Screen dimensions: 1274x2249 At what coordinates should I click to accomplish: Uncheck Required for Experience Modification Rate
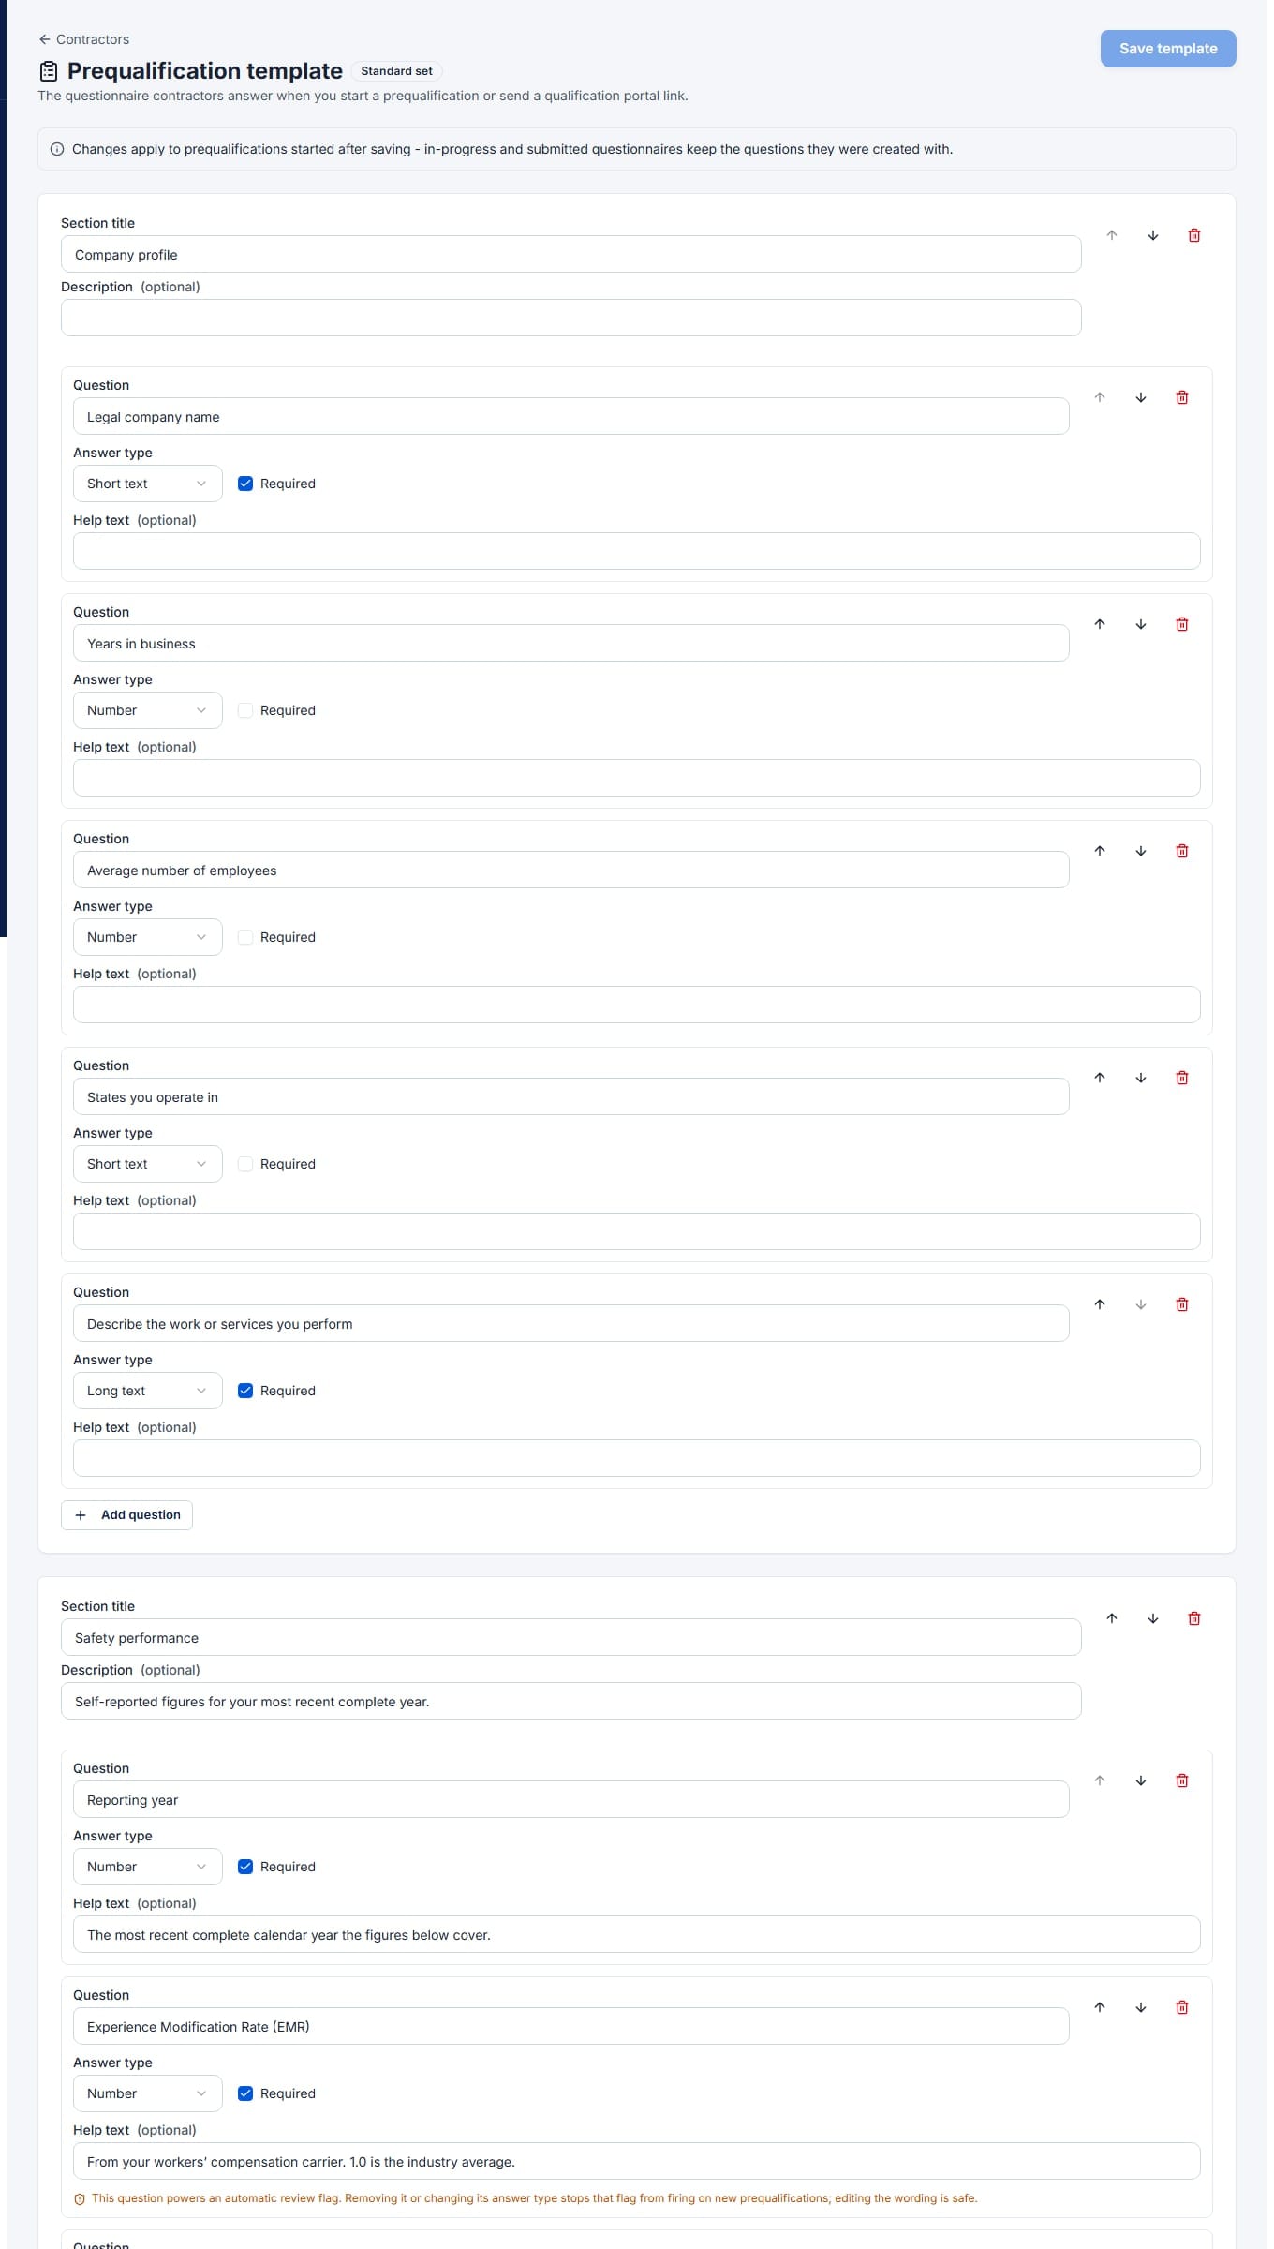pyautogui.click(x=245, y=2093)
